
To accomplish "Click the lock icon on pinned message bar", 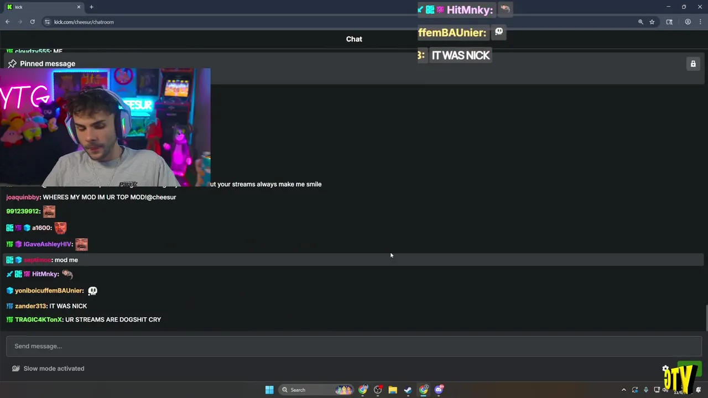I will (x=693, y=64).
